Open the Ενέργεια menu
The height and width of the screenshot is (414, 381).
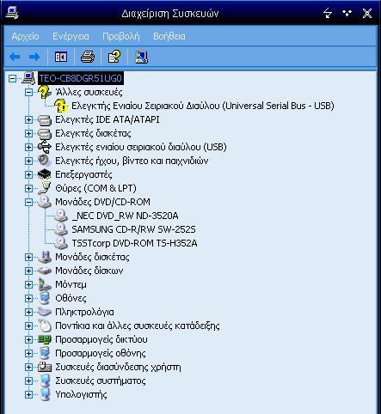[x=71, y=36]
